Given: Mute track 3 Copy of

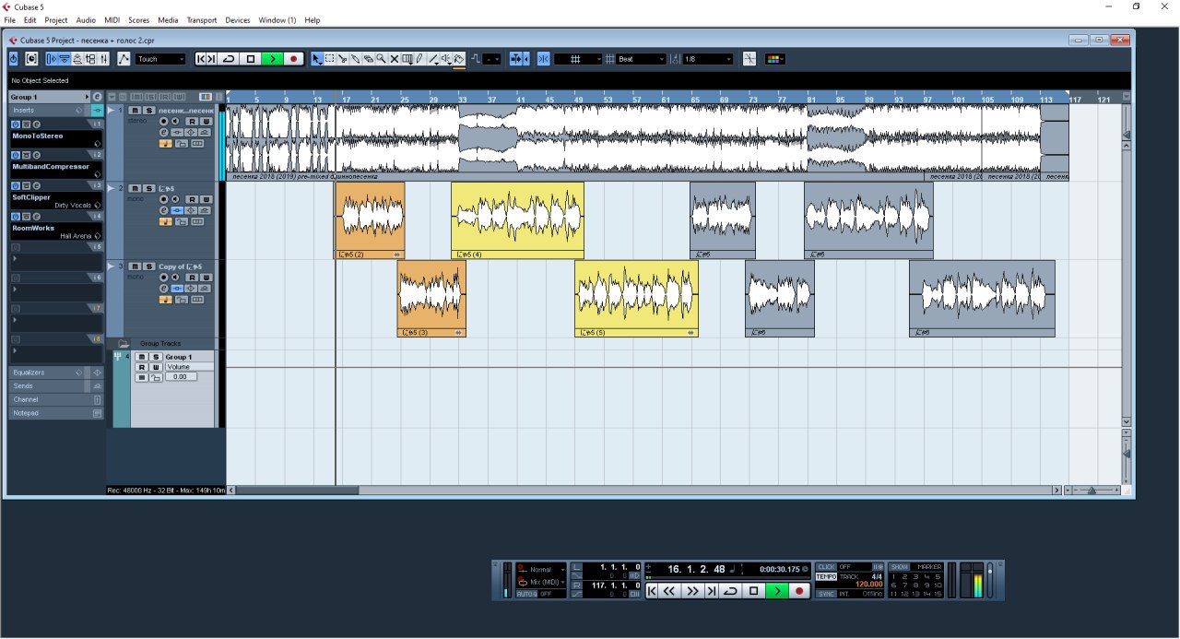Looking at the screenshot, I should (x=135, y=266).
